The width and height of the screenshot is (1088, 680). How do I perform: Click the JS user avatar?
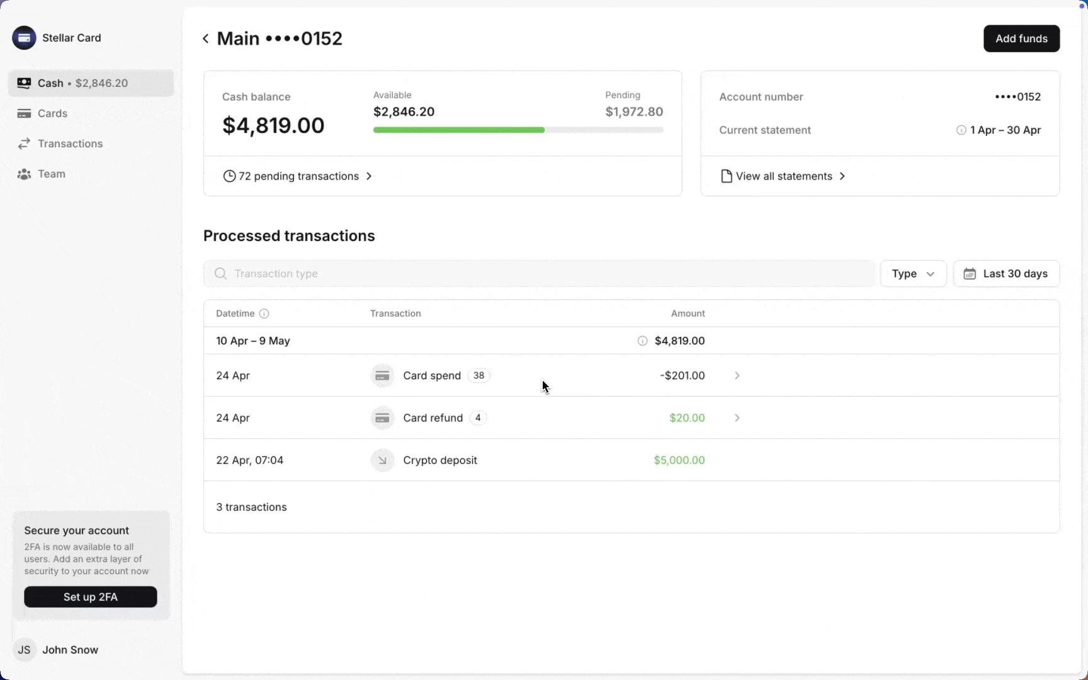[x=24, y=650]
